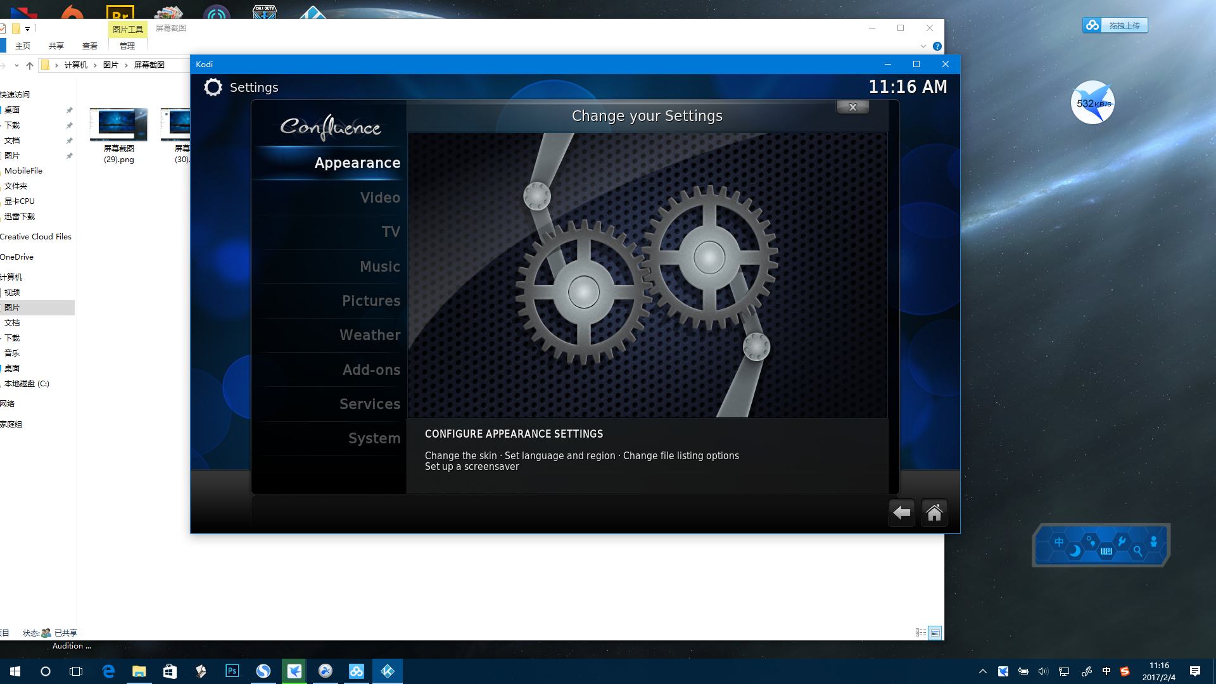Screen dimensions: 1216x684
Task: Open the 屏幕截图 (29).png thumbnail
Action: click(x=118, y=125)
